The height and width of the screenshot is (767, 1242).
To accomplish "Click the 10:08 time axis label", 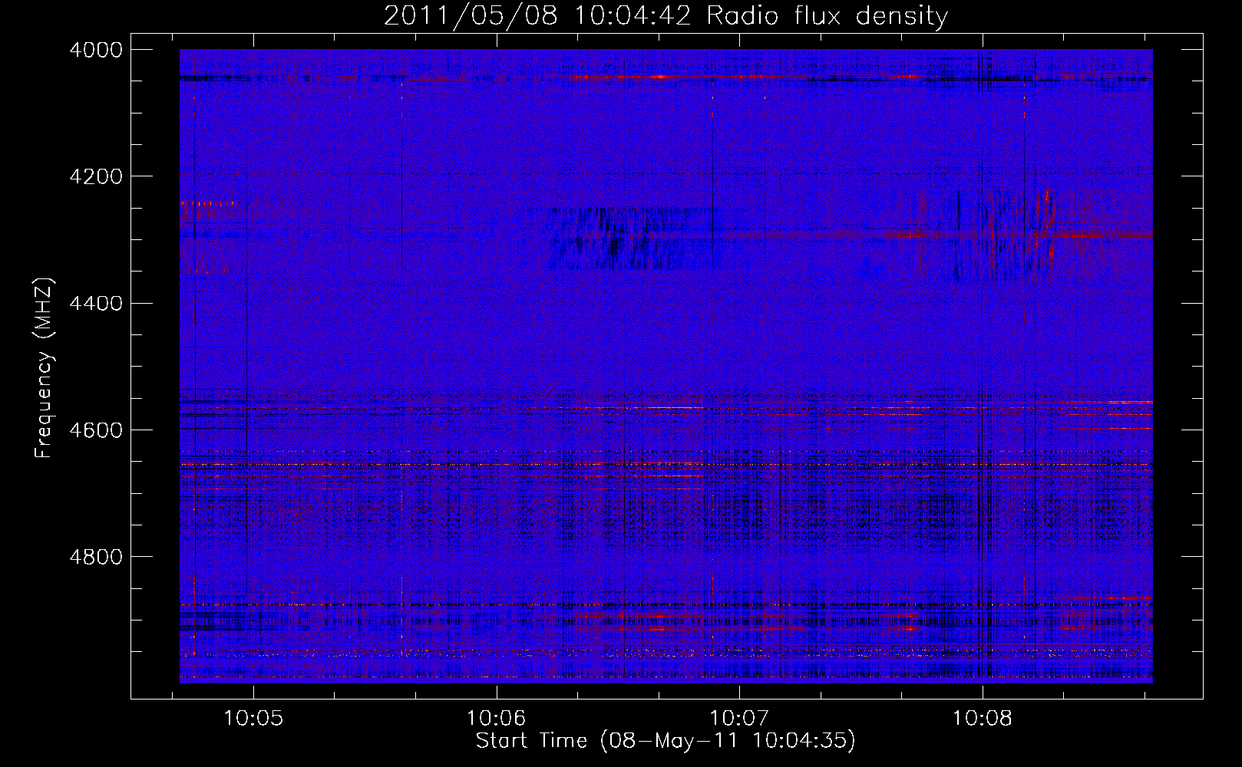I will point(983,719).
